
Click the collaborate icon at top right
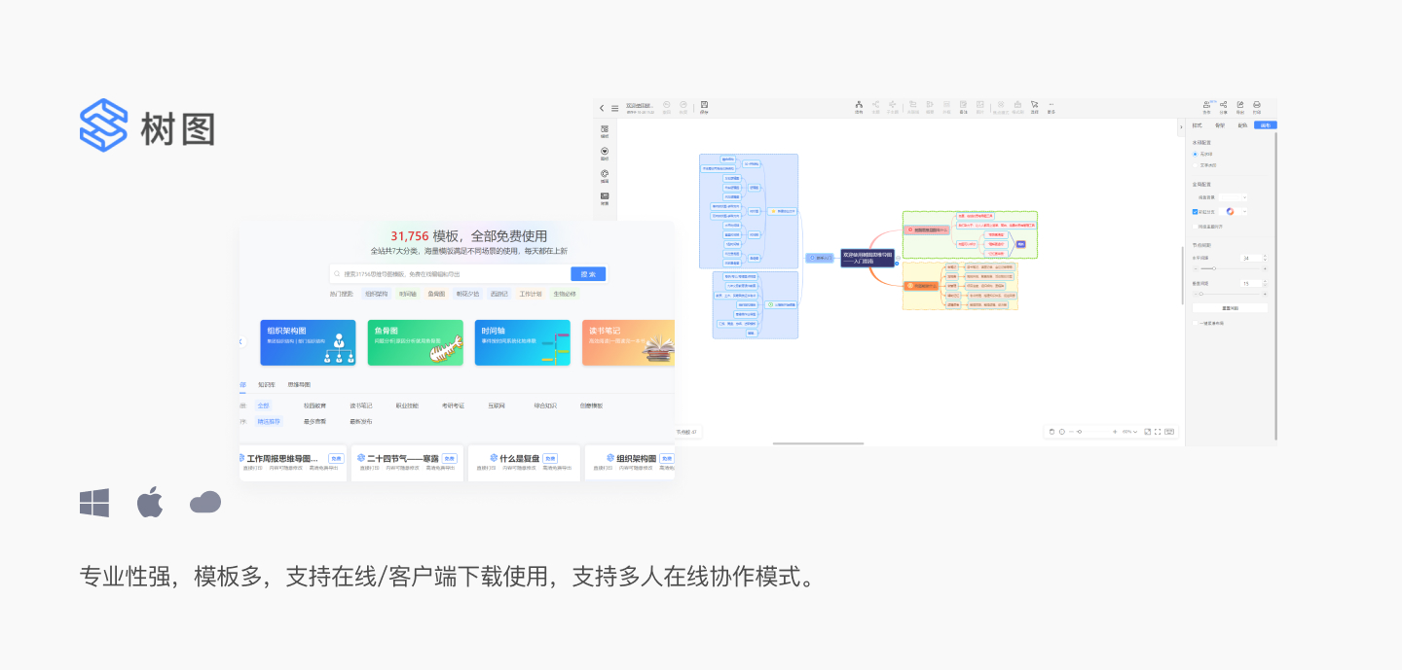pos(1206,107)
